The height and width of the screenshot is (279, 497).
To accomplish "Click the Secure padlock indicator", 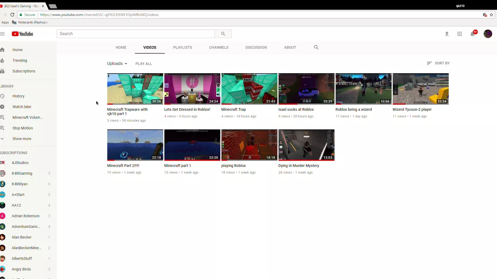I will [x=28, y=15].
